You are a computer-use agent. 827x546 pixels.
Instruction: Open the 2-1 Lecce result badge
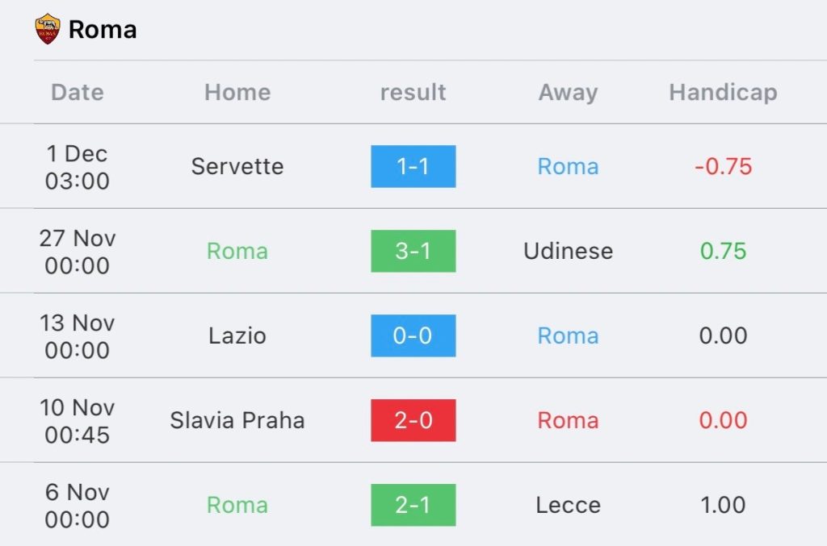pyautogui.click(x=413, y=505)
